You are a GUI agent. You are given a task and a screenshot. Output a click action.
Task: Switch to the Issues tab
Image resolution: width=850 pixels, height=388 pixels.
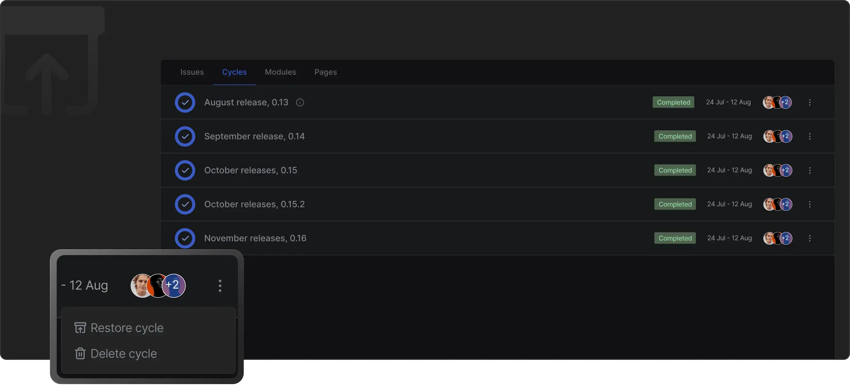[x=192, y=72]
